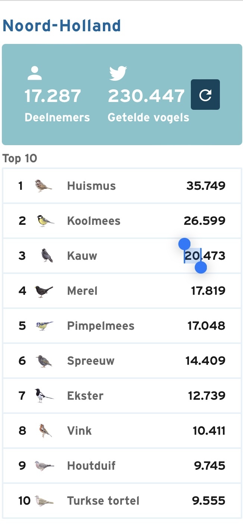This screenshot has height=530, width=243.
Task: Click the Turkse tortel bird picture
Action: coord(44,501)
